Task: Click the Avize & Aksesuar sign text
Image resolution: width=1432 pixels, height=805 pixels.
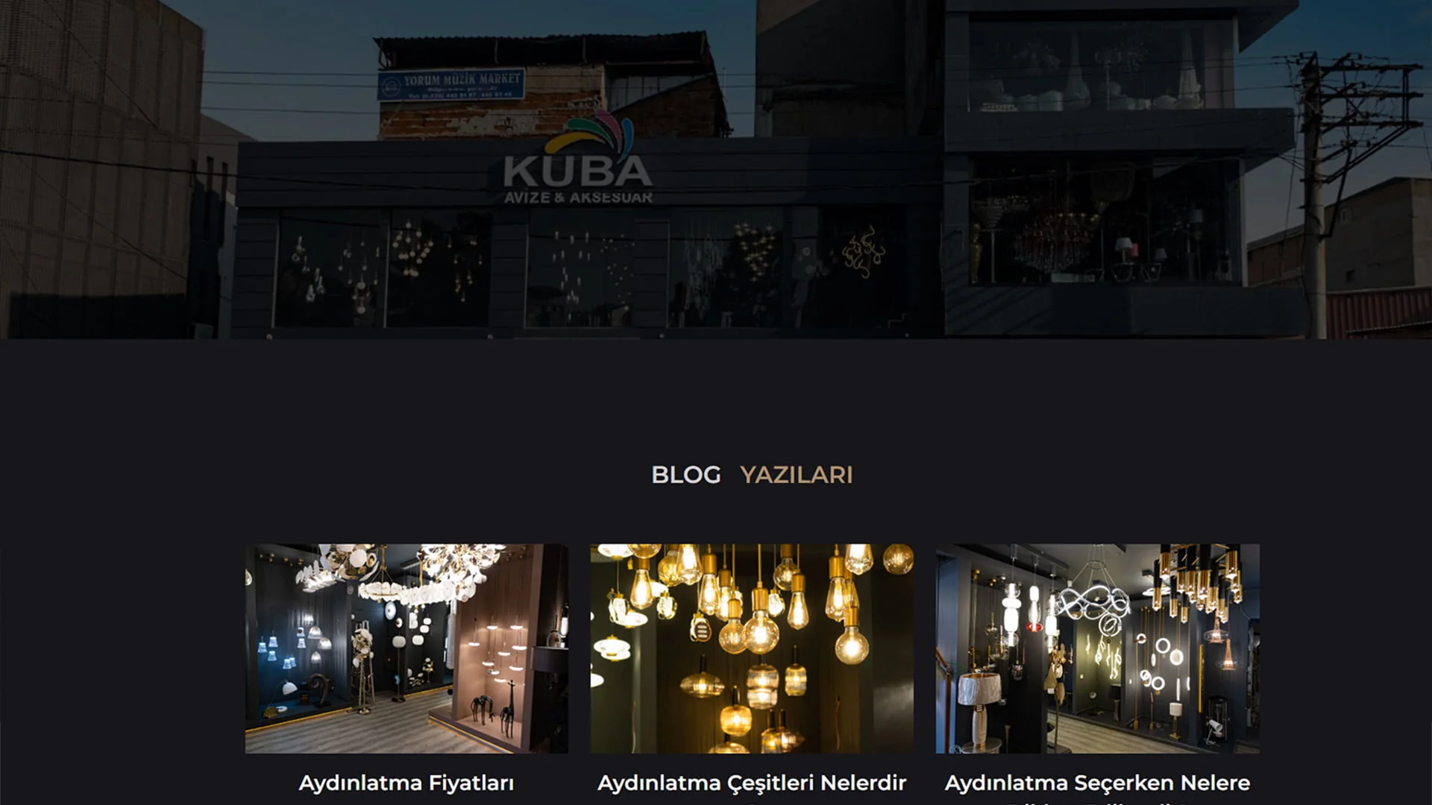Action: tap(578, 198)
